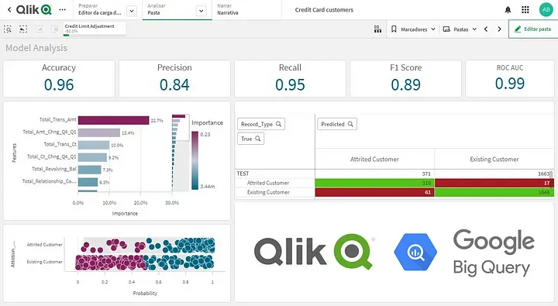Click the Attrited Customer scatter axis label
This screenshot has height=306, width=558.
[45, 245]
